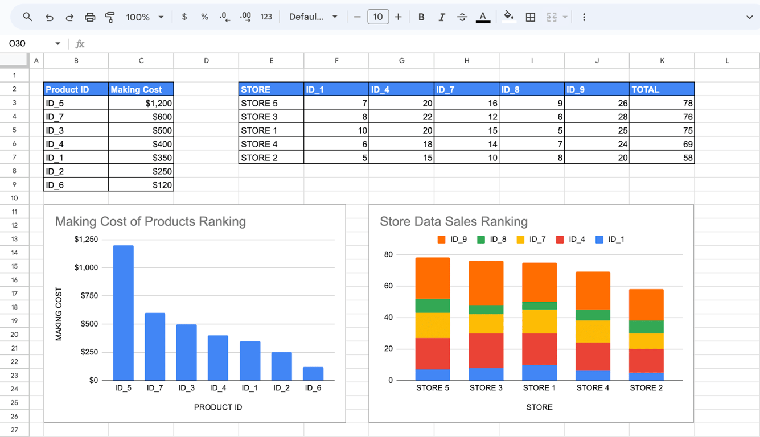Select the ID_6 cell in product table
The height and width of the screenshot is (437, 760).
[x=76, y=185]
